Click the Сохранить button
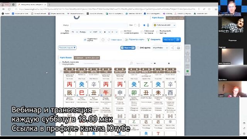This screenshot has height=139, width=247. tap(154, 40)
